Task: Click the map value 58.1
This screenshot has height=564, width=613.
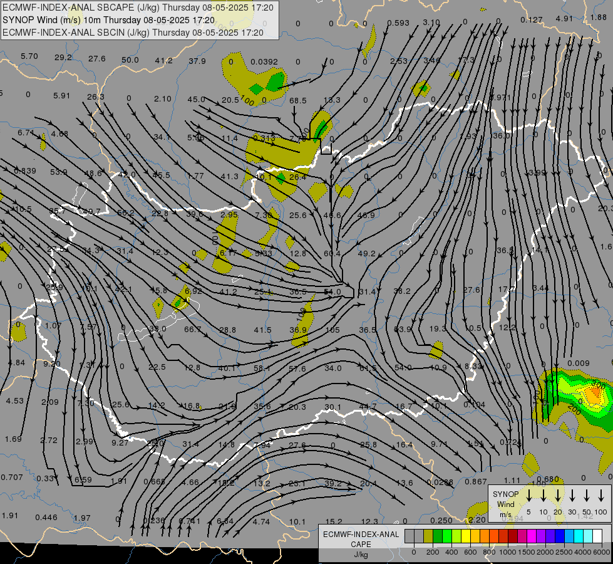Action: pyautogui.click(x=262, y=368)
